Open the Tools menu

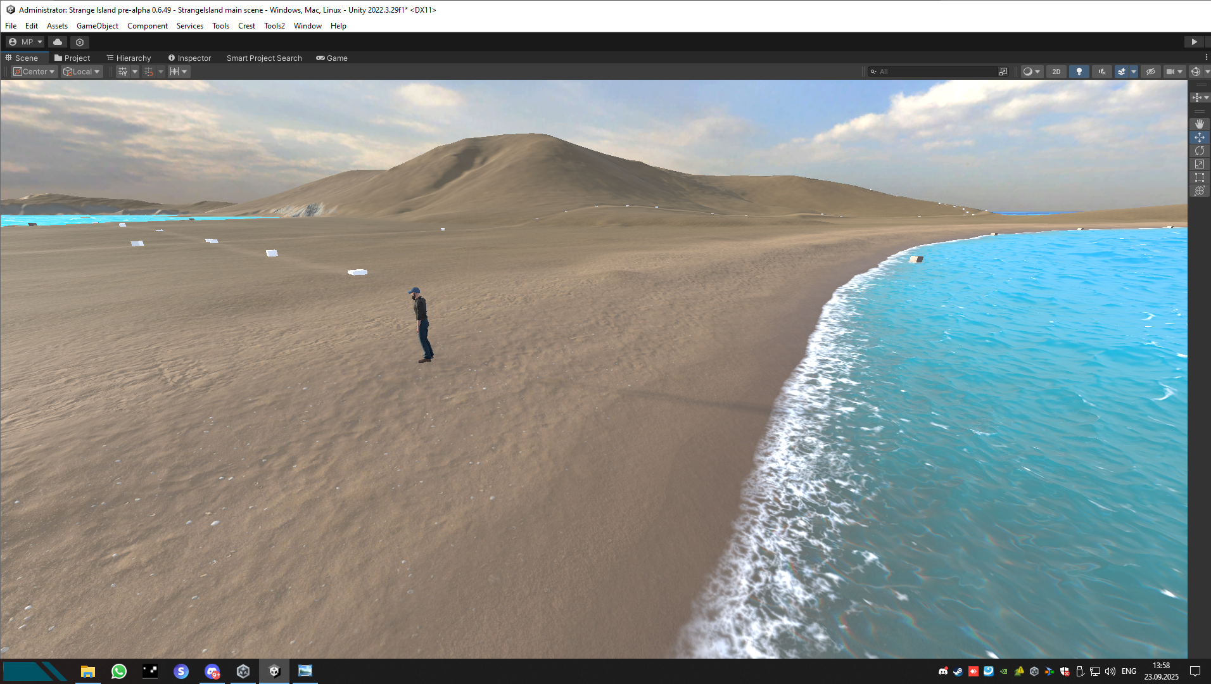220,26
